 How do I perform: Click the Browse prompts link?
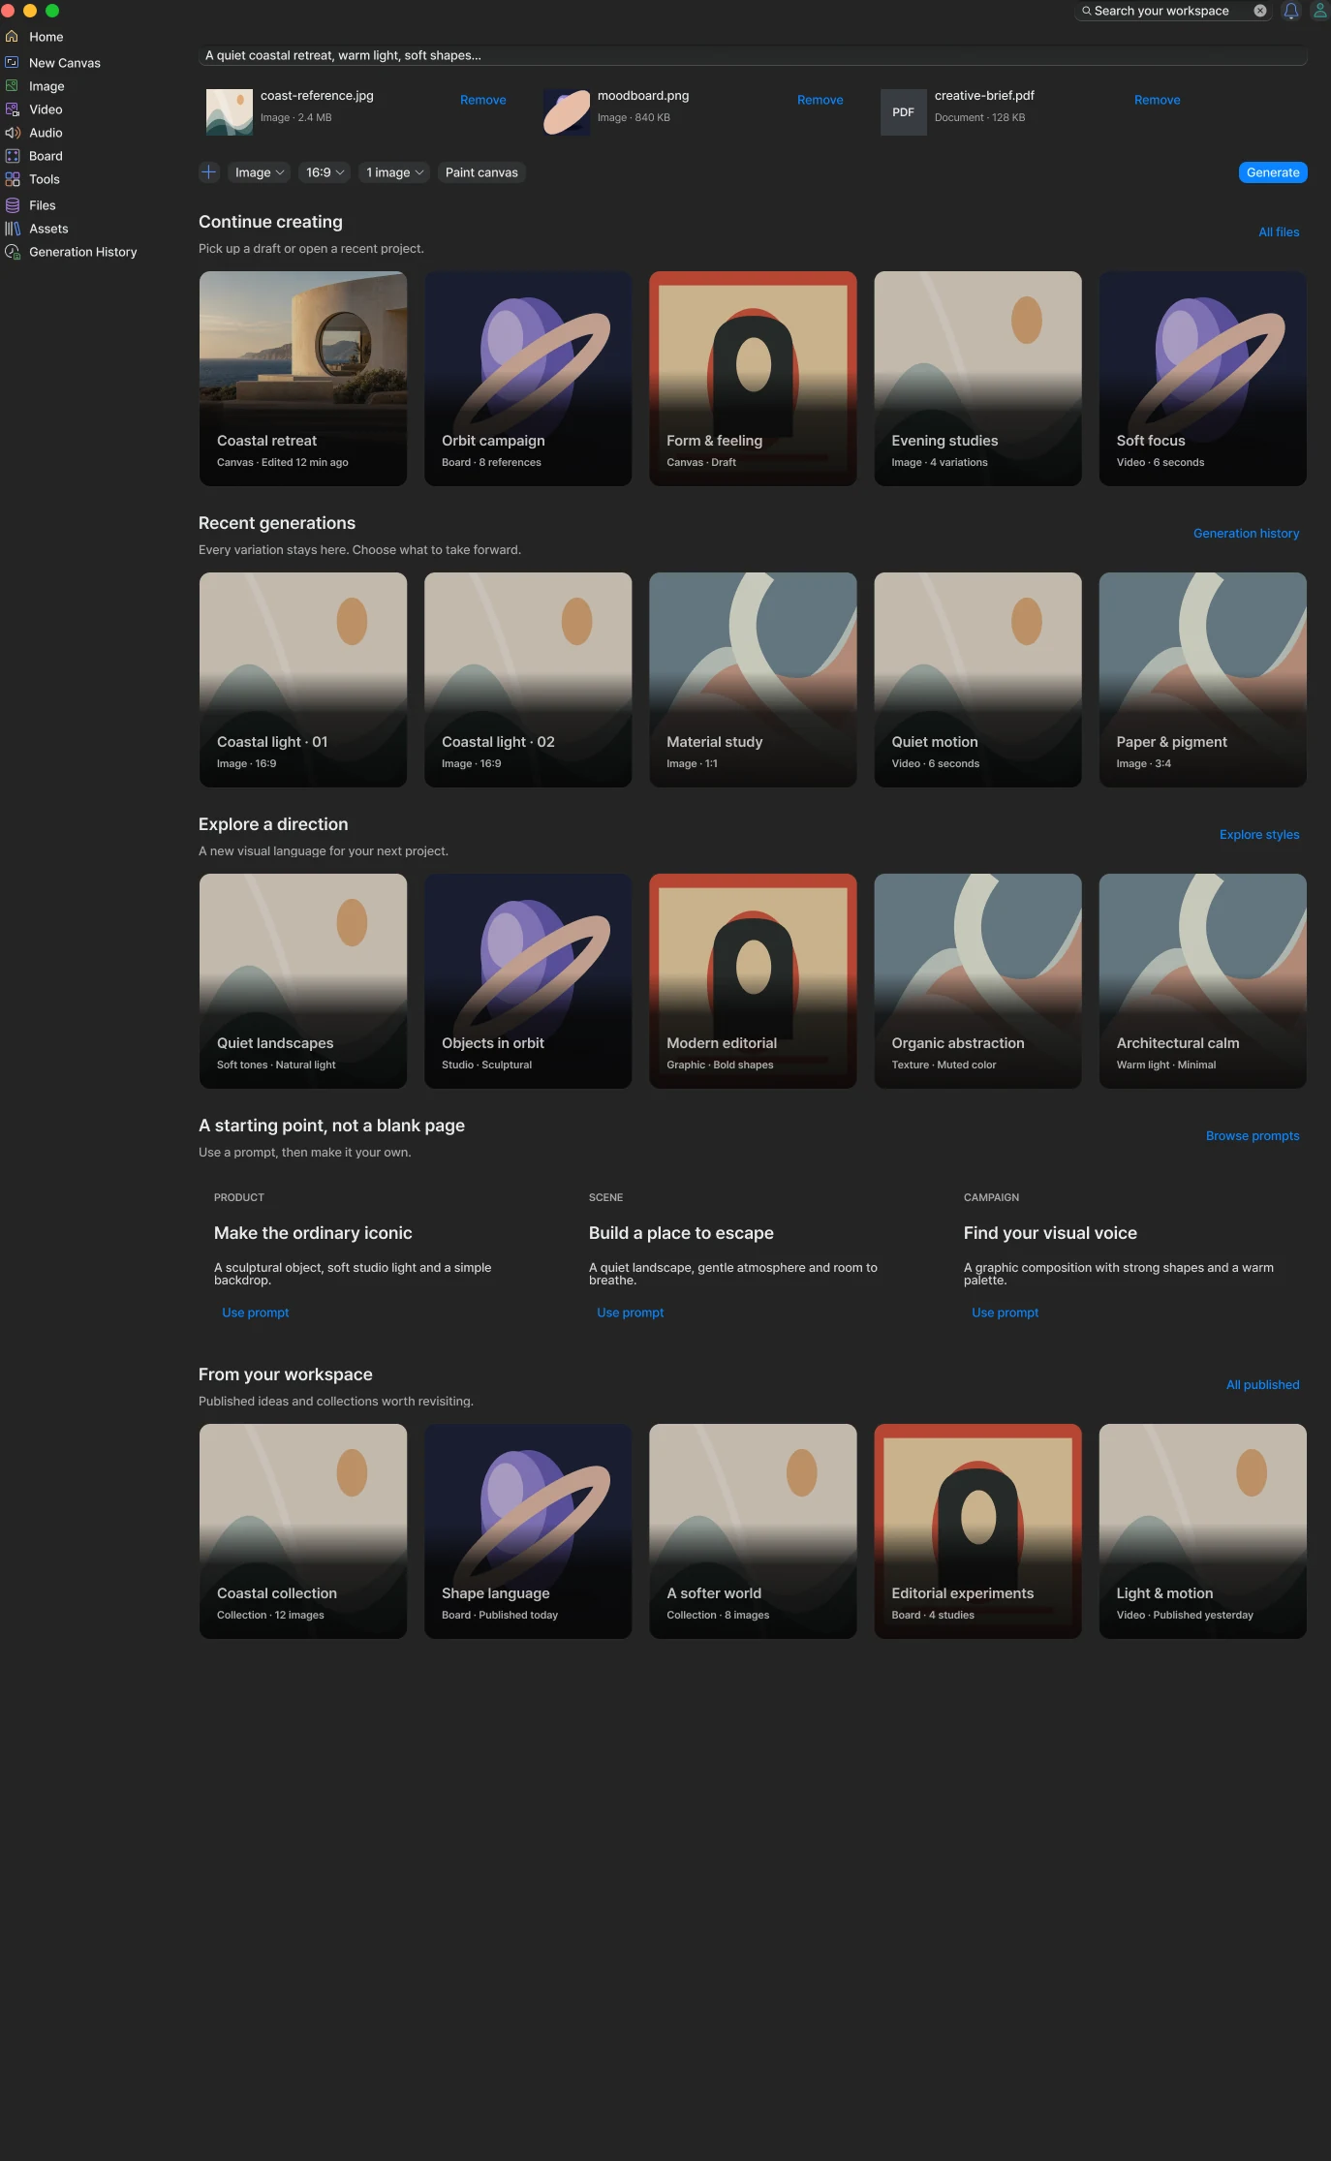point(1253,1136)
